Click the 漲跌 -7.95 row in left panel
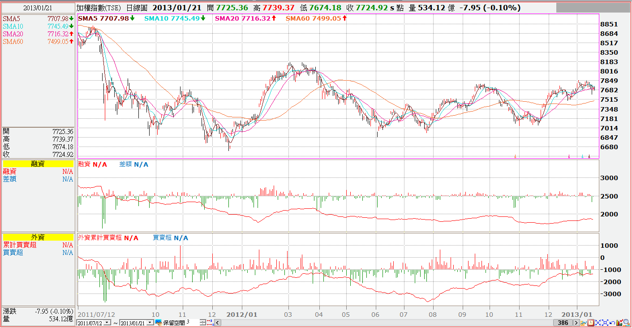Screen dimensions: 632x328 38,311
